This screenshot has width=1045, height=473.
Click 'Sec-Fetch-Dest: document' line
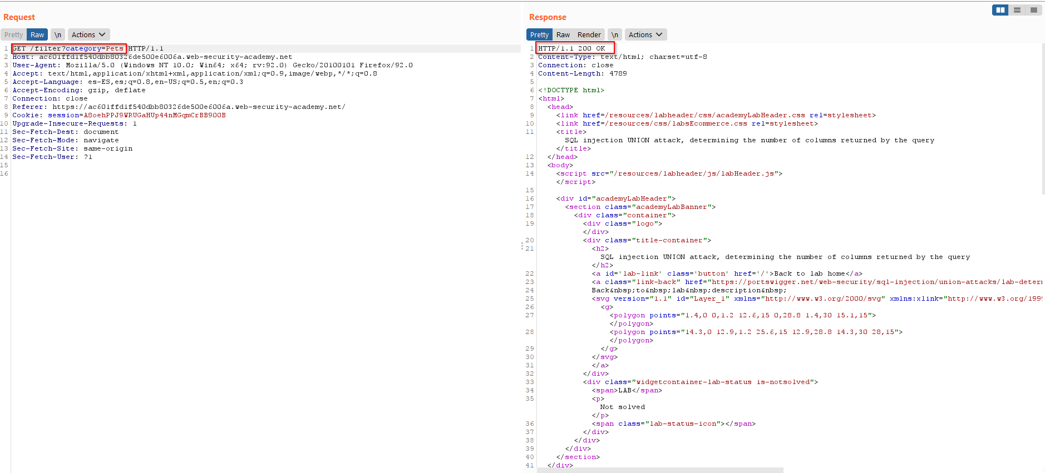click(66, 132)
